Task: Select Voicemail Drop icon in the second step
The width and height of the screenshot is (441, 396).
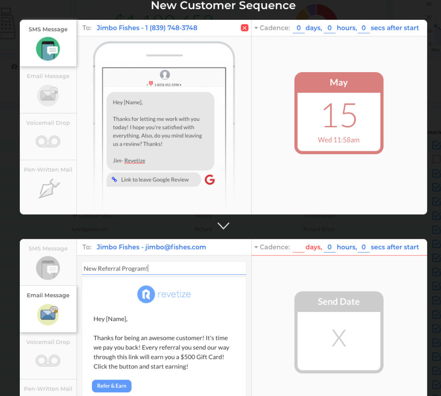Action: 48,360
